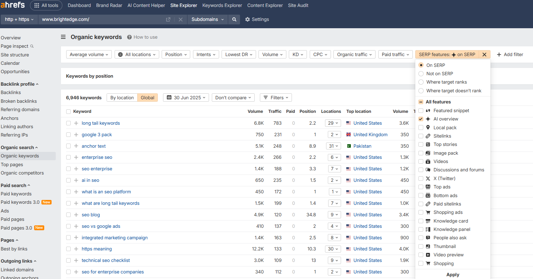Click the Page inspect search icon

pyautogui.click(x=32, y=46)
